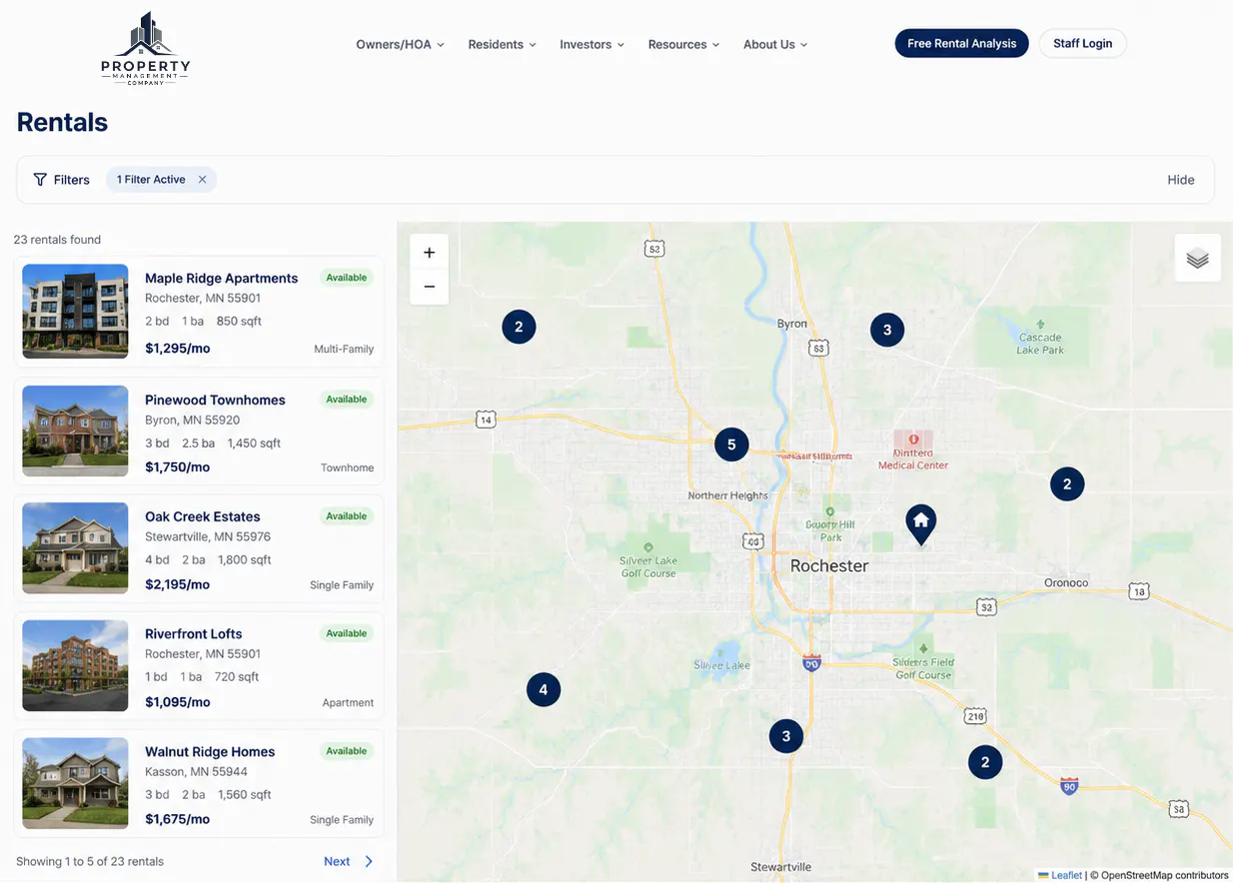Click the Stewartville, MN 55976 address

208,537
